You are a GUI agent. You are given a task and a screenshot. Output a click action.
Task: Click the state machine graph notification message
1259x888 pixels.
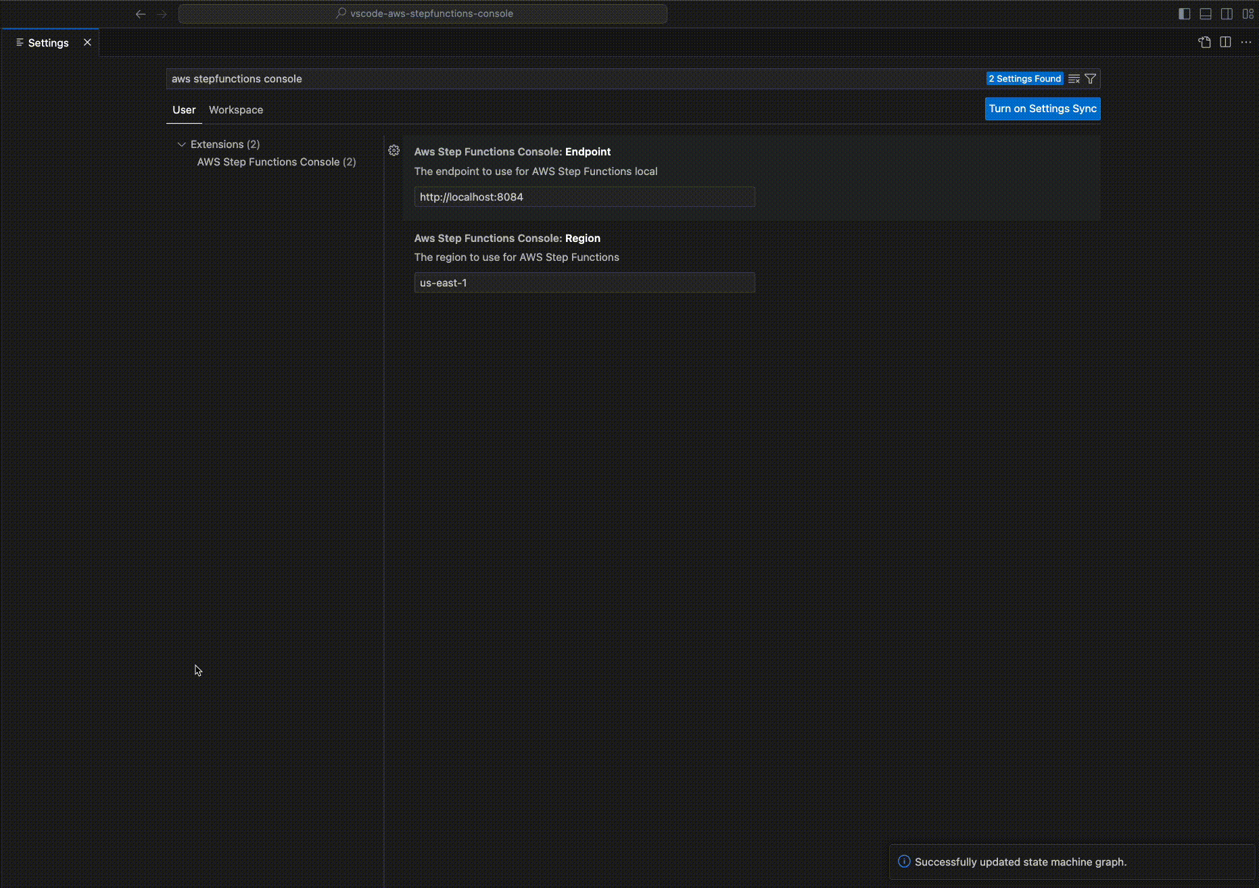pyautogui.click(x=1020, y=862)
